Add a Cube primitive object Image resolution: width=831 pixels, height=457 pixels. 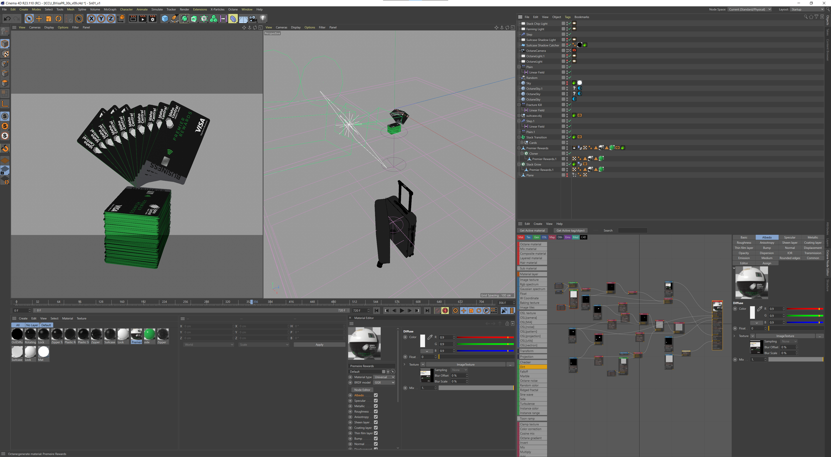coord(165,19)
